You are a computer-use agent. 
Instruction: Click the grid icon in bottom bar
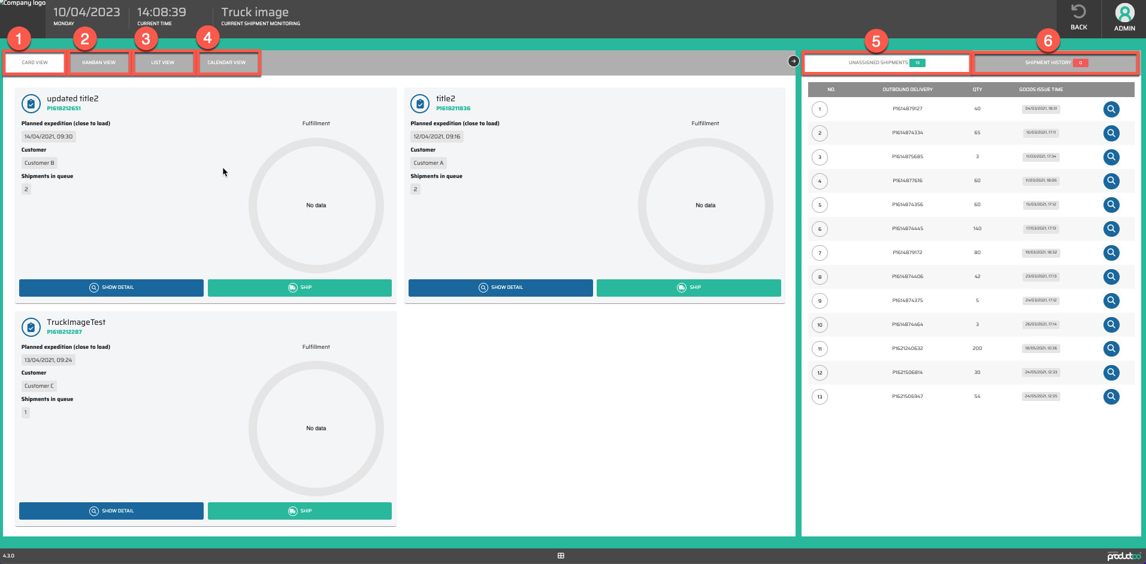point(561,556)
